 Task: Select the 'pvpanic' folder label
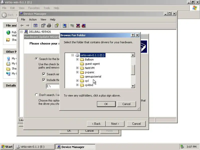[90, 72]
